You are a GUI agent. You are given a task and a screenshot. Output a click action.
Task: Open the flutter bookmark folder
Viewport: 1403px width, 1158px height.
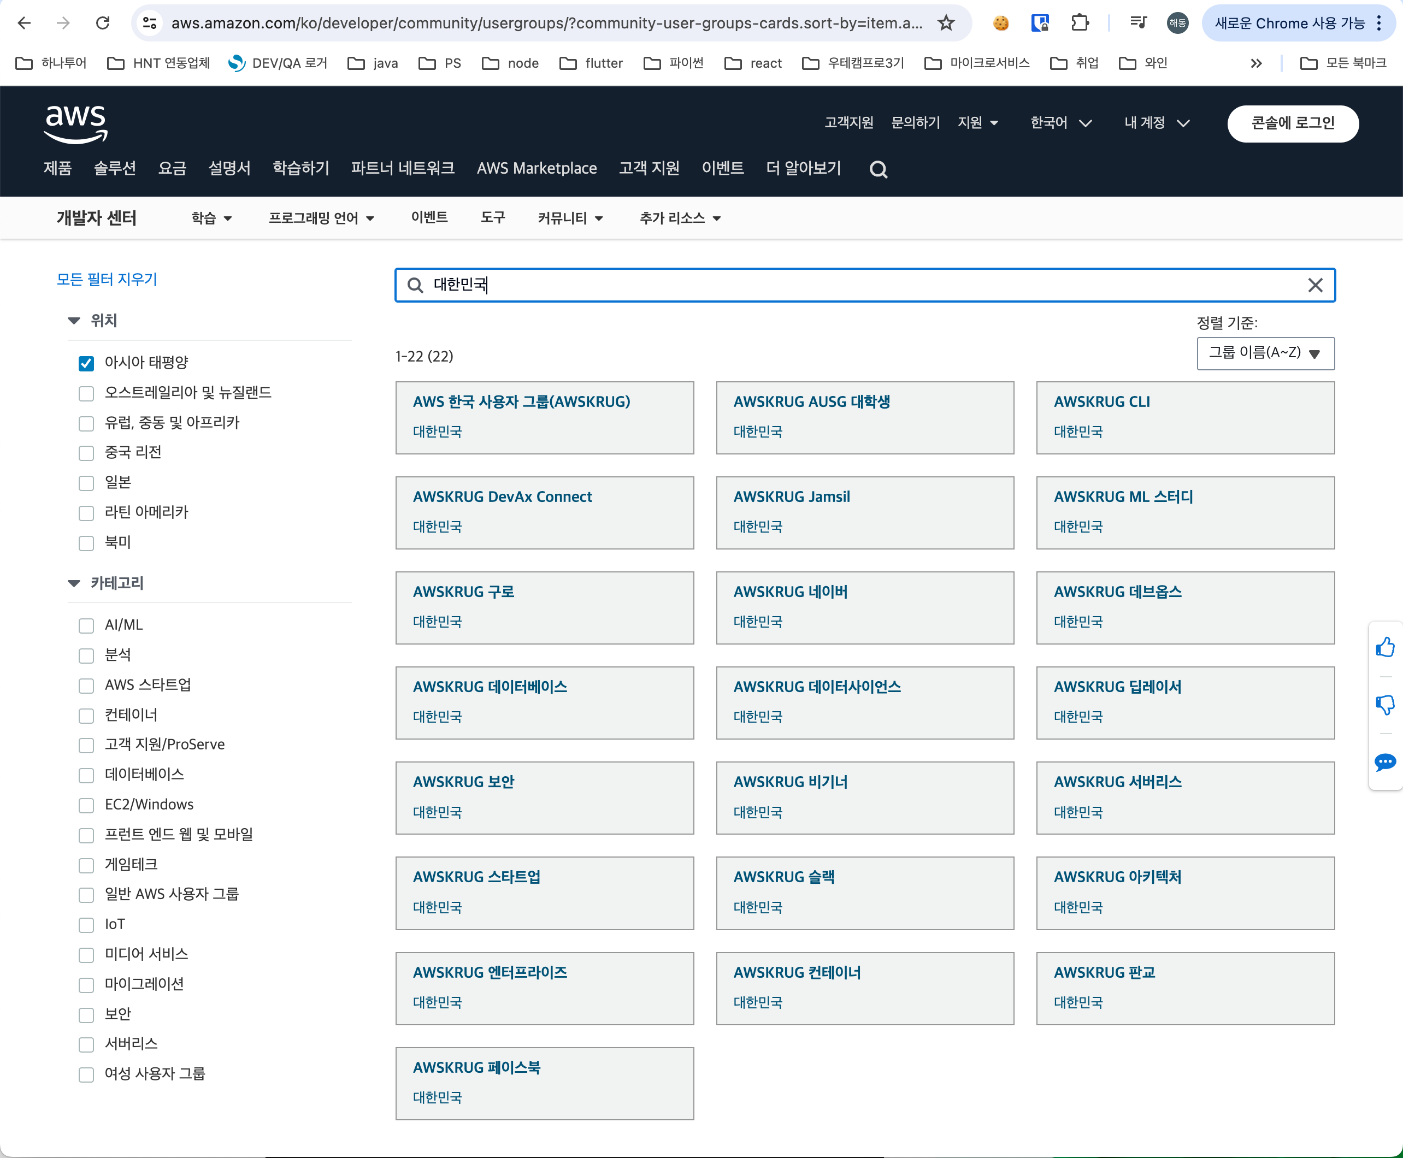pyautogui.click(x=591, y=63)
